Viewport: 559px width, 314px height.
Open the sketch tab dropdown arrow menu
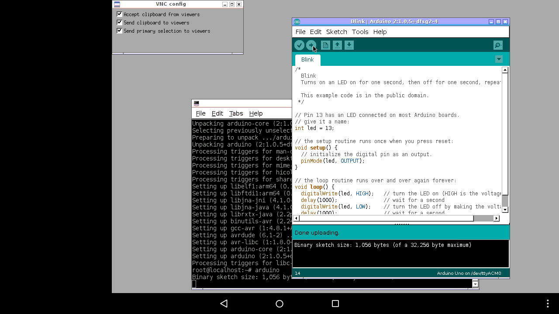499,59
